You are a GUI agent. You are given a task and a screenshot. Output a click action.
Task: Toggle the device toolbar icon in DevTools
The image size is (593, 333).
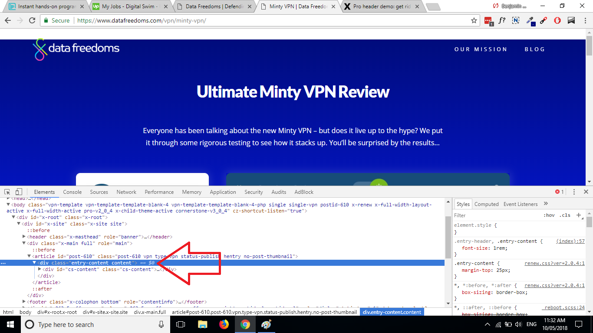19,192
